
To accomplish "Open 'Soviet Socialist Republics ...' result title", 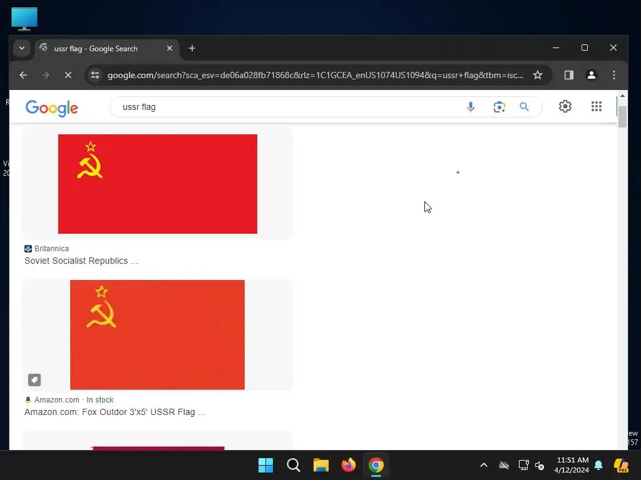I will click(x=81, y=261).
